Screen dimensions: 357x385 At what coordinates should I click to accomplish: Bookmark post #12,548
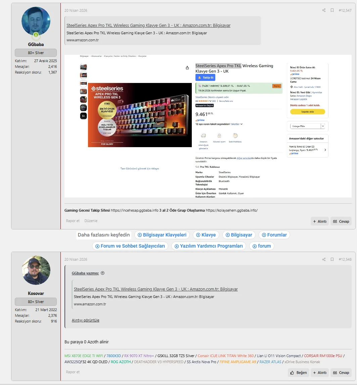pyautogui.click(x=332, y=259)
